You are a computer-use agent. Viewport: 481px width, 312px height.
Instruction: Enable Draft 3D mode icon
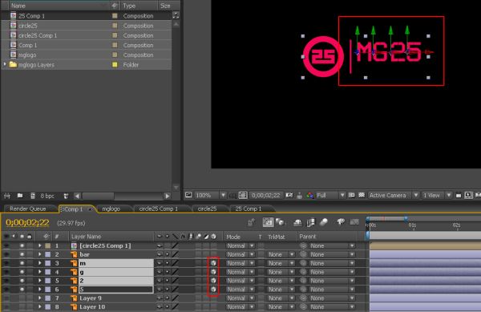click(280, 222)
